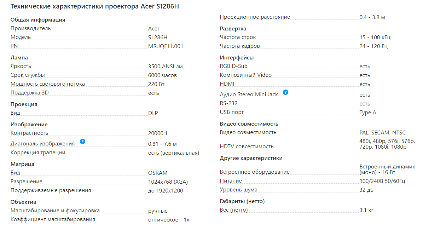The height and width of the screenshot is (230, 423).
Task: Click the Разрешение value 1024x768 (XGA)
Action: pos(168,182)
